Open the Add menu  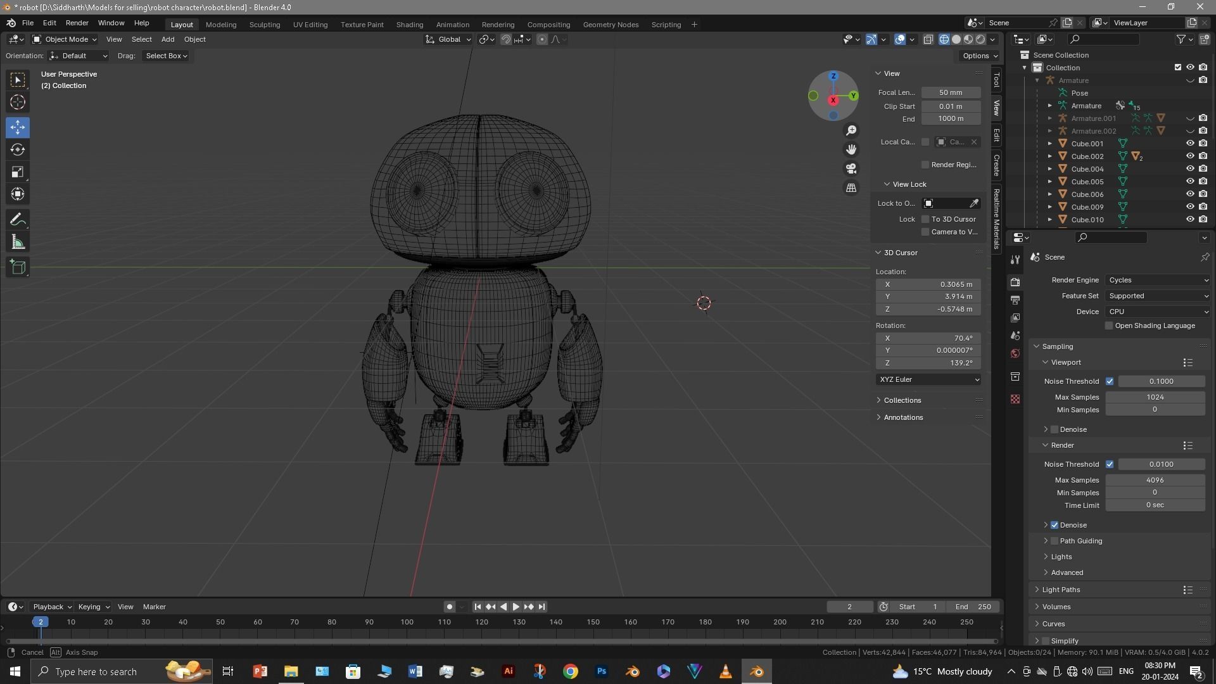(x=168, y=39)
